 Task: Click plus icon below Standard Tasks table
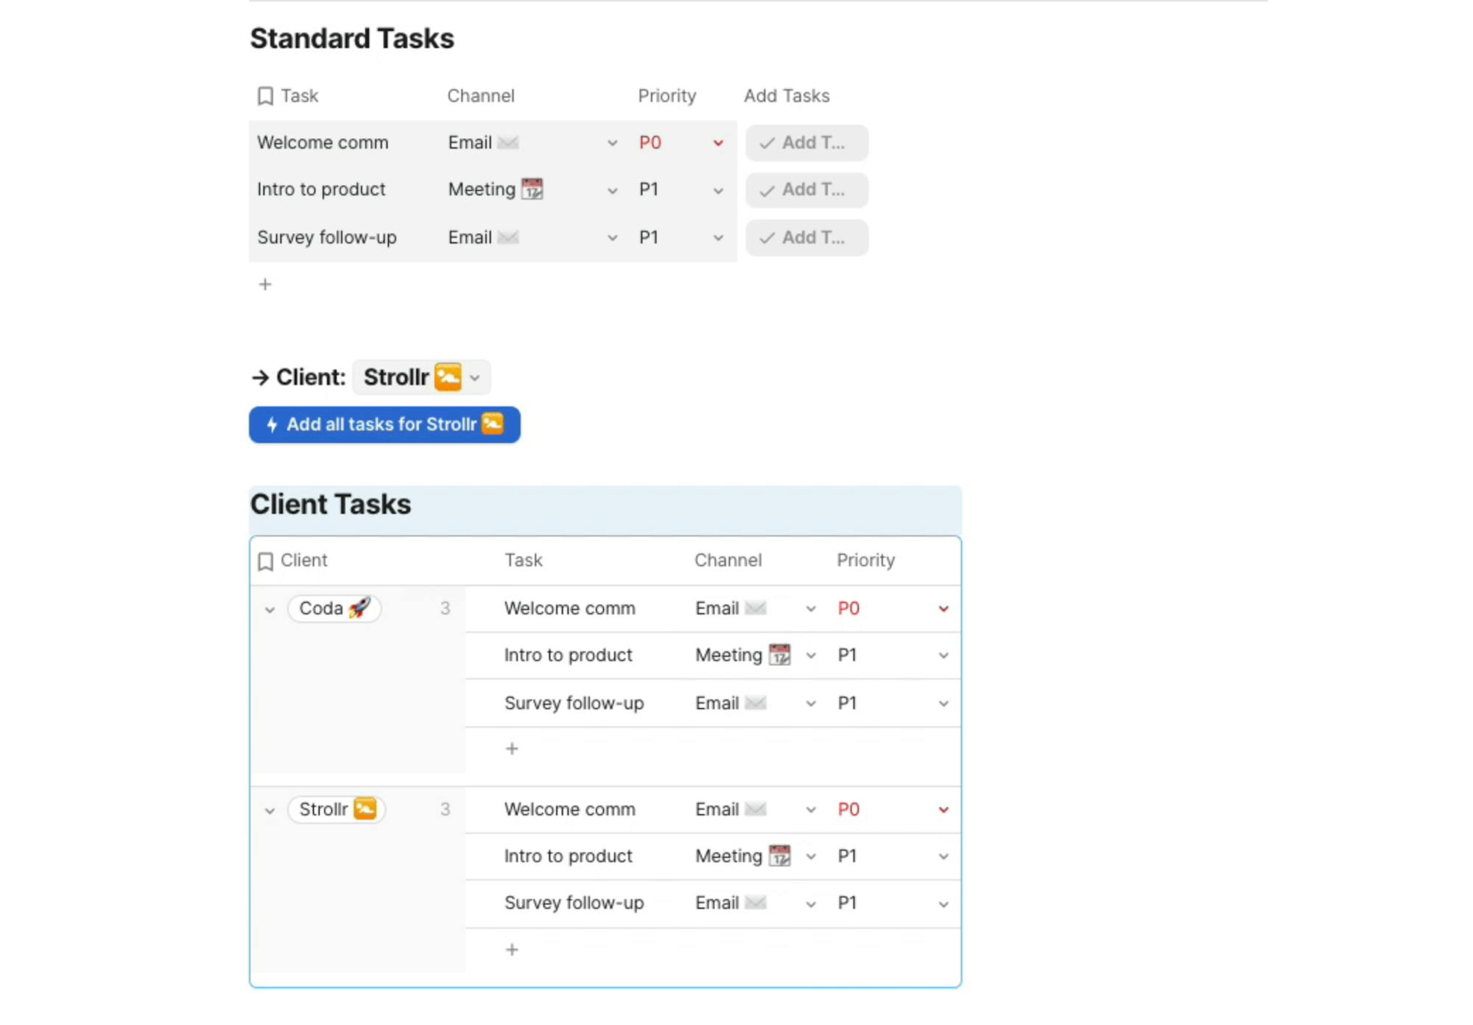coord(265,284)
